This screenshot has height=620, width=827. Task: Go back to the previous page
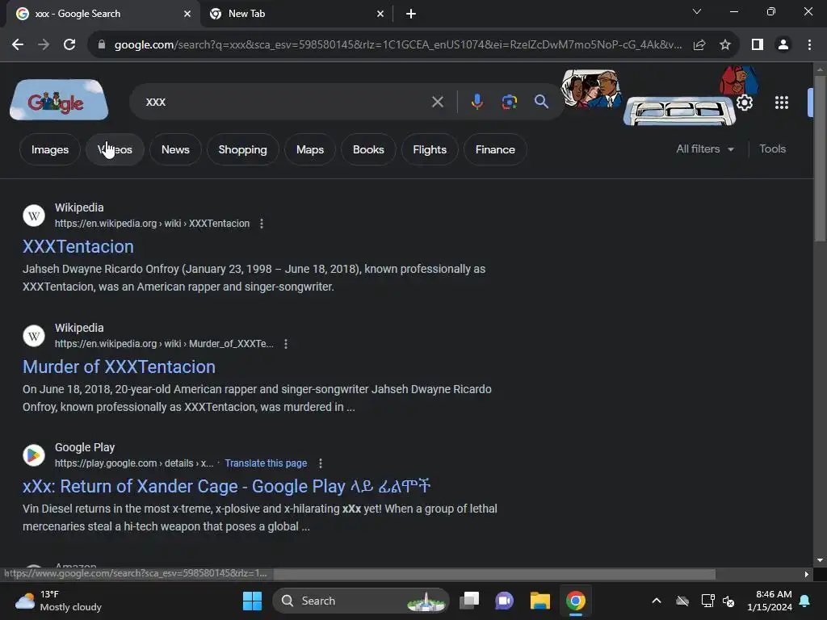pos(18,45)
